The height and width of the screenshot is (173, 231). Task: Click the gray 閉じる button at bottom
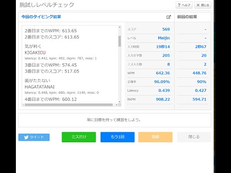(x=194, y=137)
